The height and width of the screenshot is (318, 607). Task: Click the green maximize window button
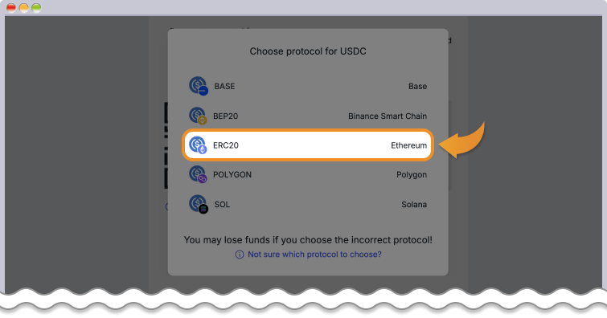pyautogui.click(x=36, y=8)
